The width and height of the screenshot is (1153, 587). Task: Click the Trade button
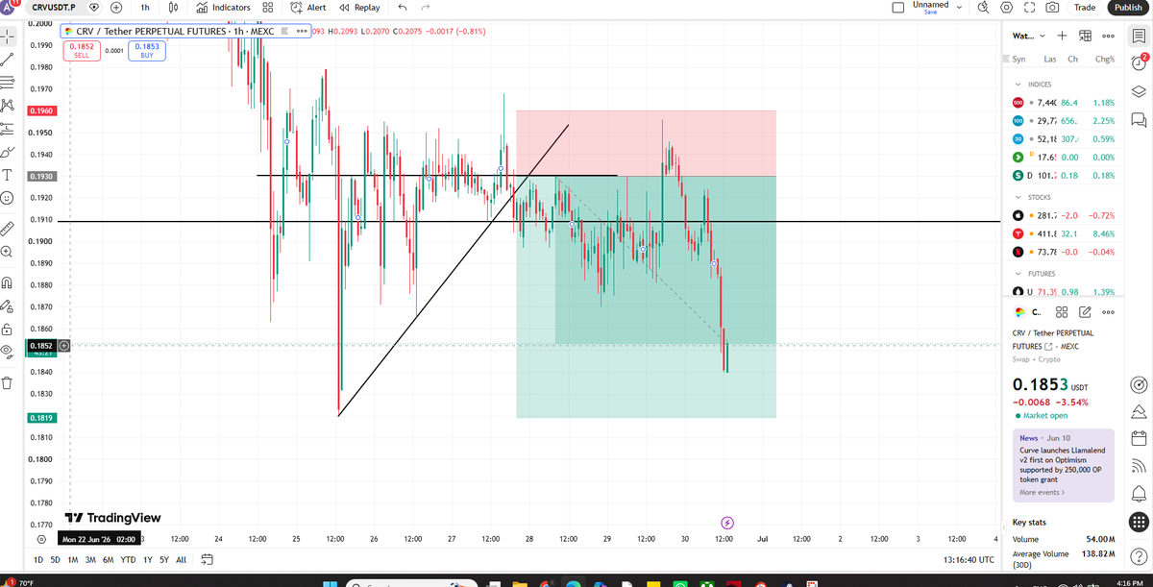[x=1084, y=7]
